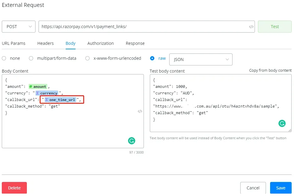
Task: Select x-www-form-urlencoded radio option
Action: (x=87, y=58)
